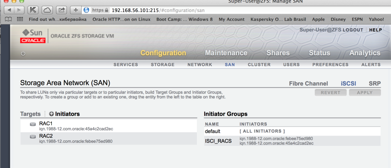Image resolution: width=391 pixels, height=168 pixels.
Task: Select the ISCI_RACS initiator group
Action: [x=292, y=141]
